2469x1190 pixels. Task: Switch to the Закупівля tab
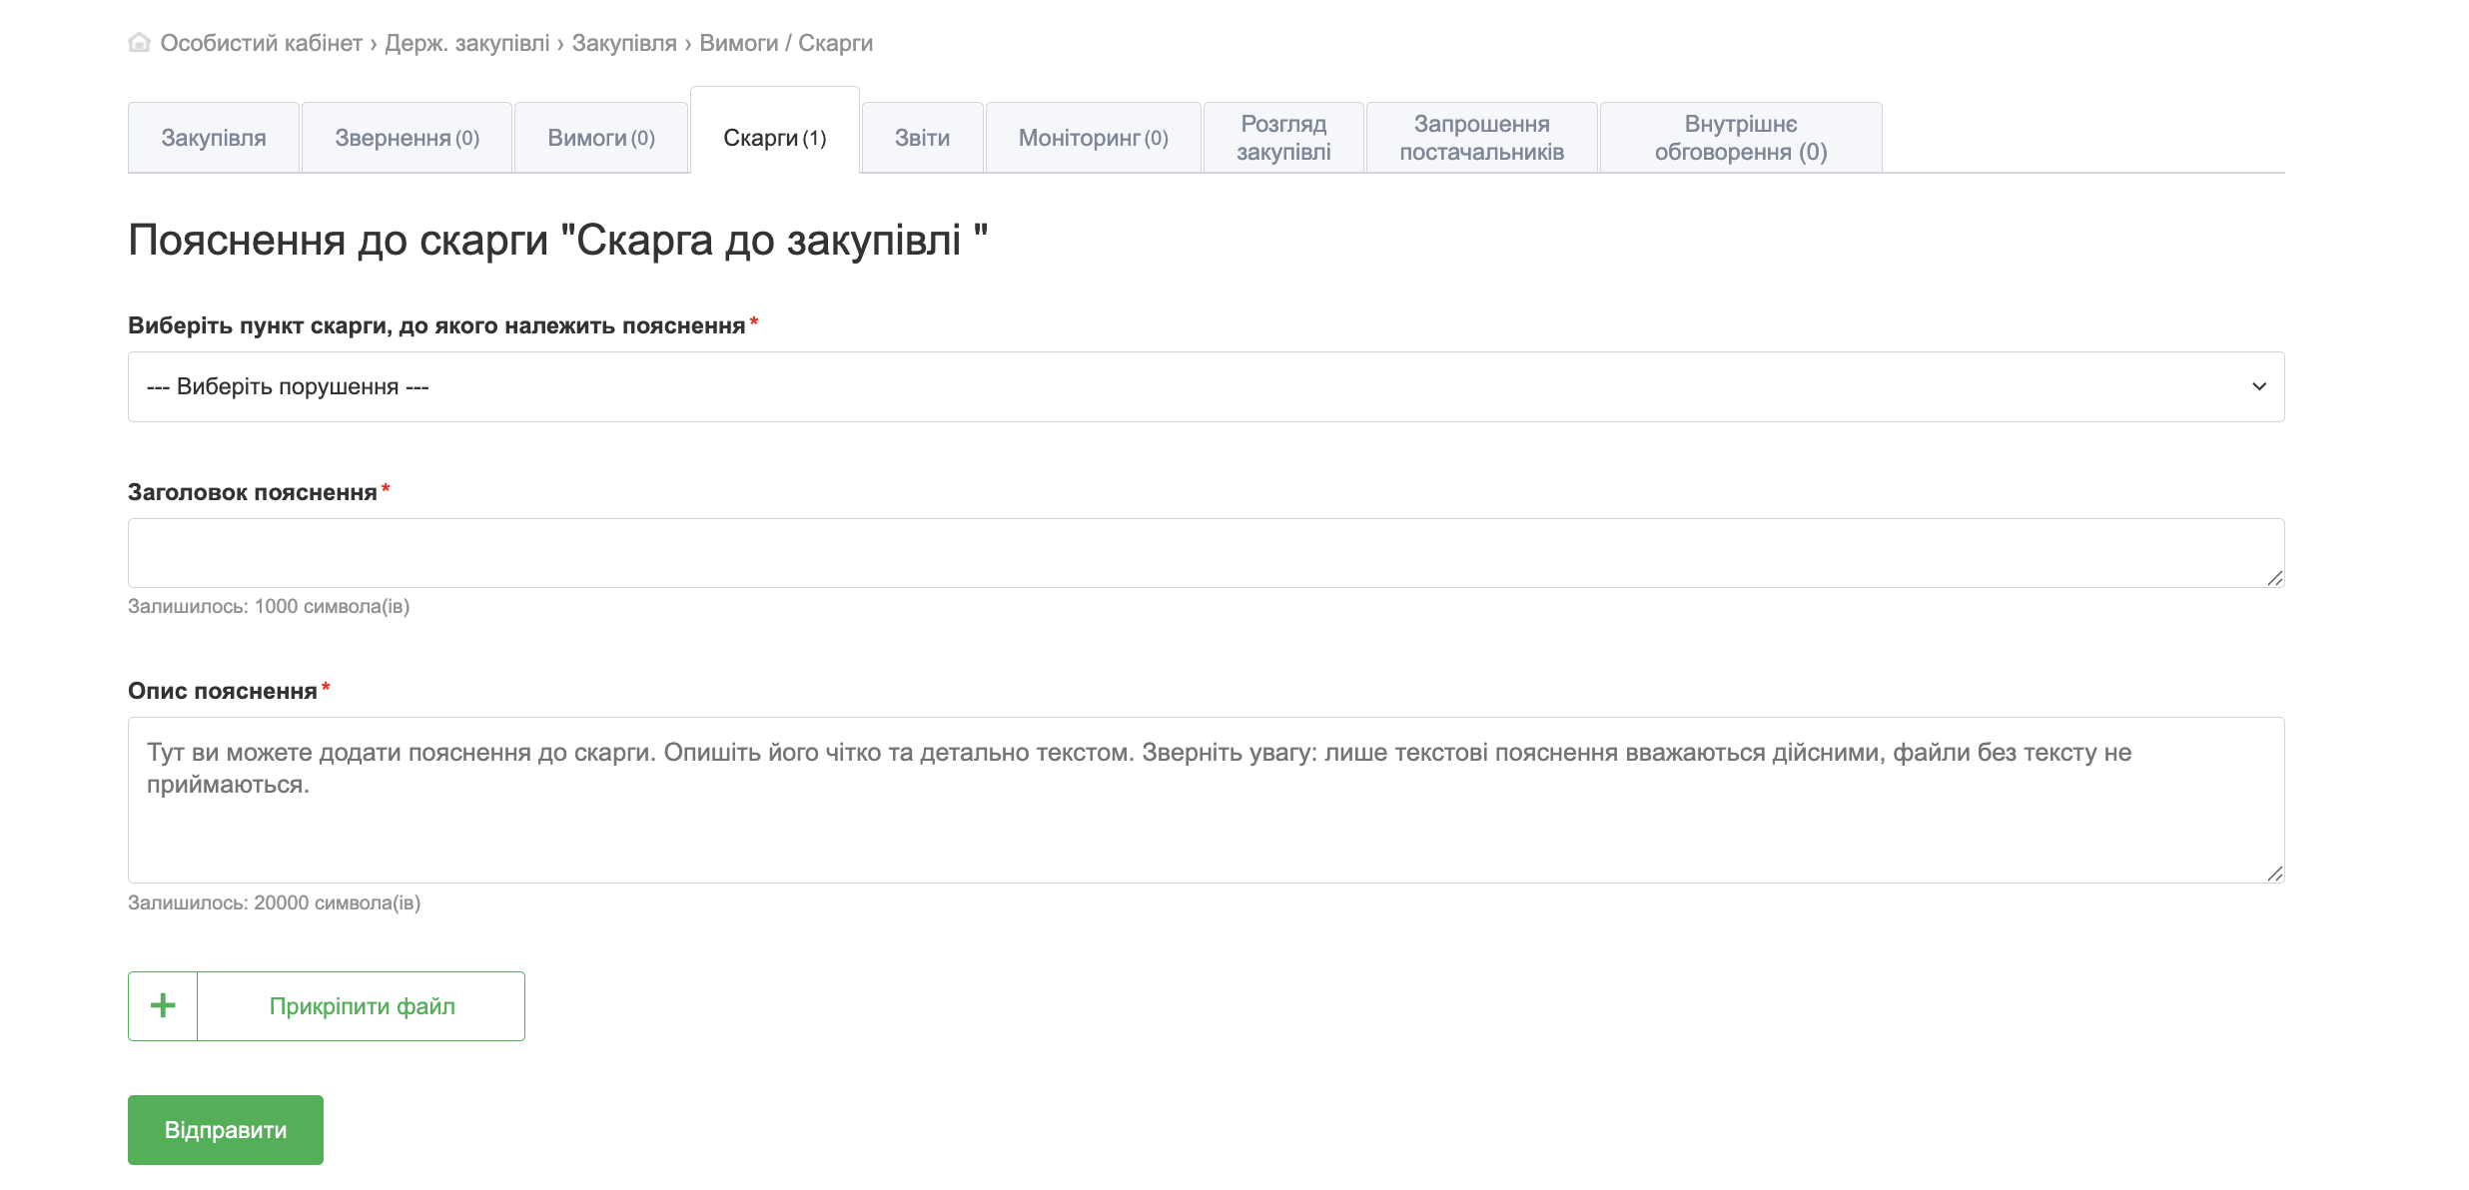pos(214,138)
